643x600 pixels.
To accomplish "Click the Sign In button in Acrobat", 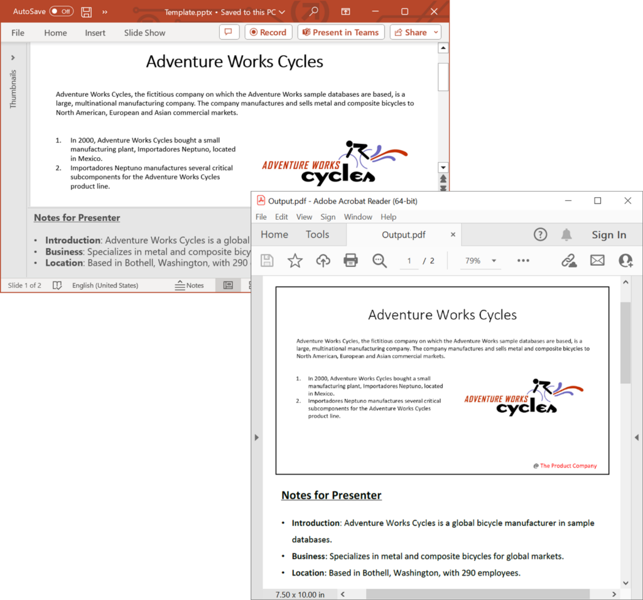I will [608, 234].
